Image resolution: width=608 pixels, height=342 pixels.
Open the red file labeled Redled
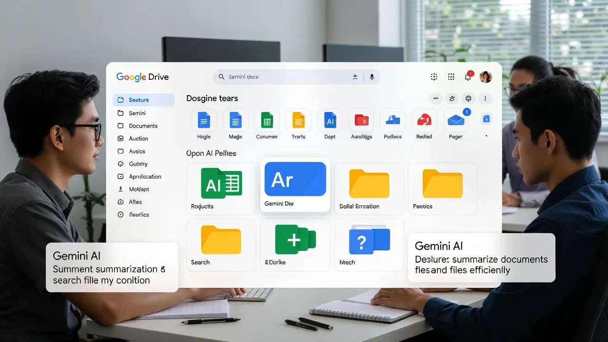click(424, 123)
